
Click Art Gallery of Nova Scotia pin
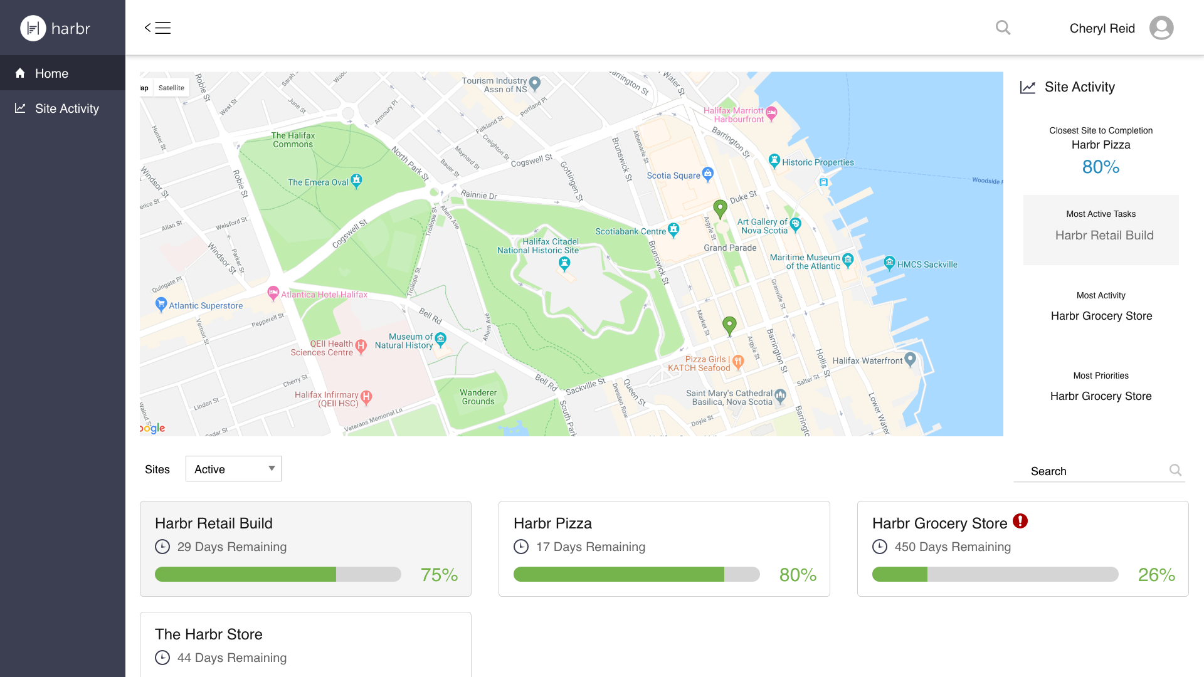796,224
